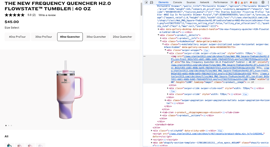The height and width of the screenshot is (147, 270).
Task: Click the ellipsis inside tab-item element
Action: coord(223,112)
